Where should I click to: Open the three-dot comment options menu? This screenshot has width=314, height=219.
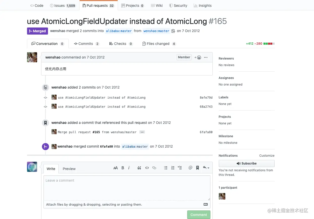(206, 58)
